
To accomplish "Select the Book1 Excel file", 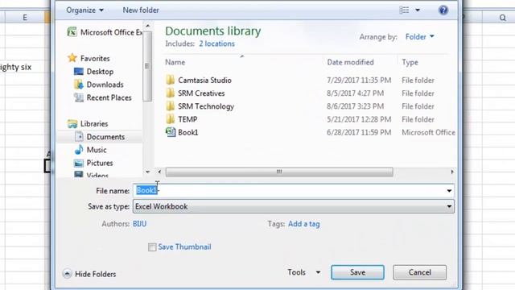I will [182, 132].
